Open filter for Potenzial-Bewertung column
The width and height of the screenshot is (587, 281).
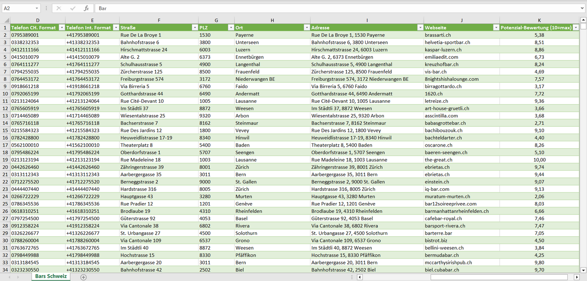tap(575, 28)
